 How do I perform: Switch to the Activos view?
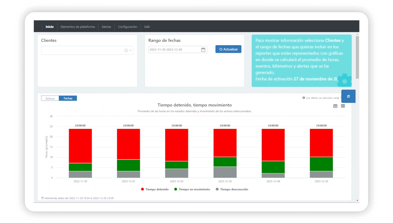click(50, 98)
